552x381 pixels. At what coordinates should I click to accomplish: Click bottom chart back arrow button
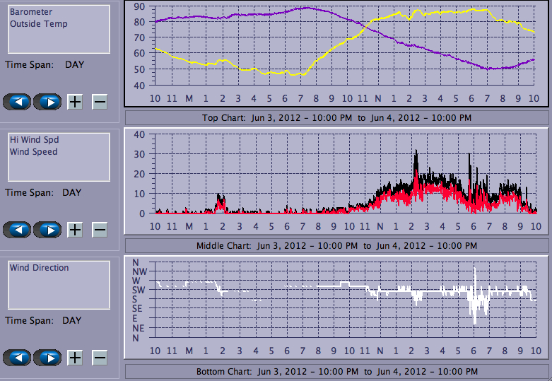tap(18, 357)
